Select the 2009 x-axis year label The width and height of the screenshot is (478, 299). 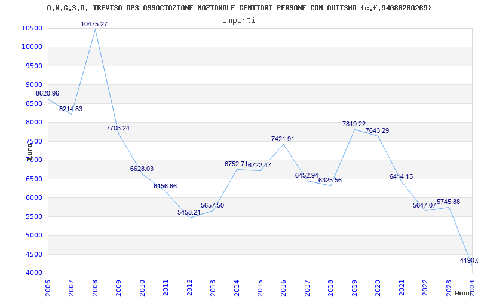click(118, 288)
